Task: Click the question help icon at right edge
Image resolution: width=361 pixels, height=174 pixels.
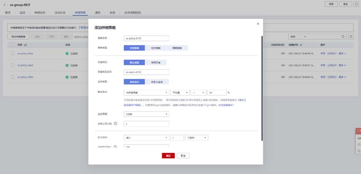Action: (x=358, y=145)
